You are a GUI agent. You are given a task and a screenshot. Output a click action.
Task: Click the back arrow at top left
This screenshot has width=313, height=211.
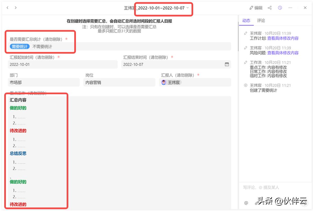pos(7,8)
